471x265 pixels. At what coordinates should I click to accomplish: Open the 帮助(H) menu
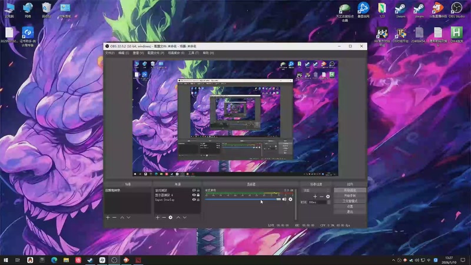coord(208,53)
